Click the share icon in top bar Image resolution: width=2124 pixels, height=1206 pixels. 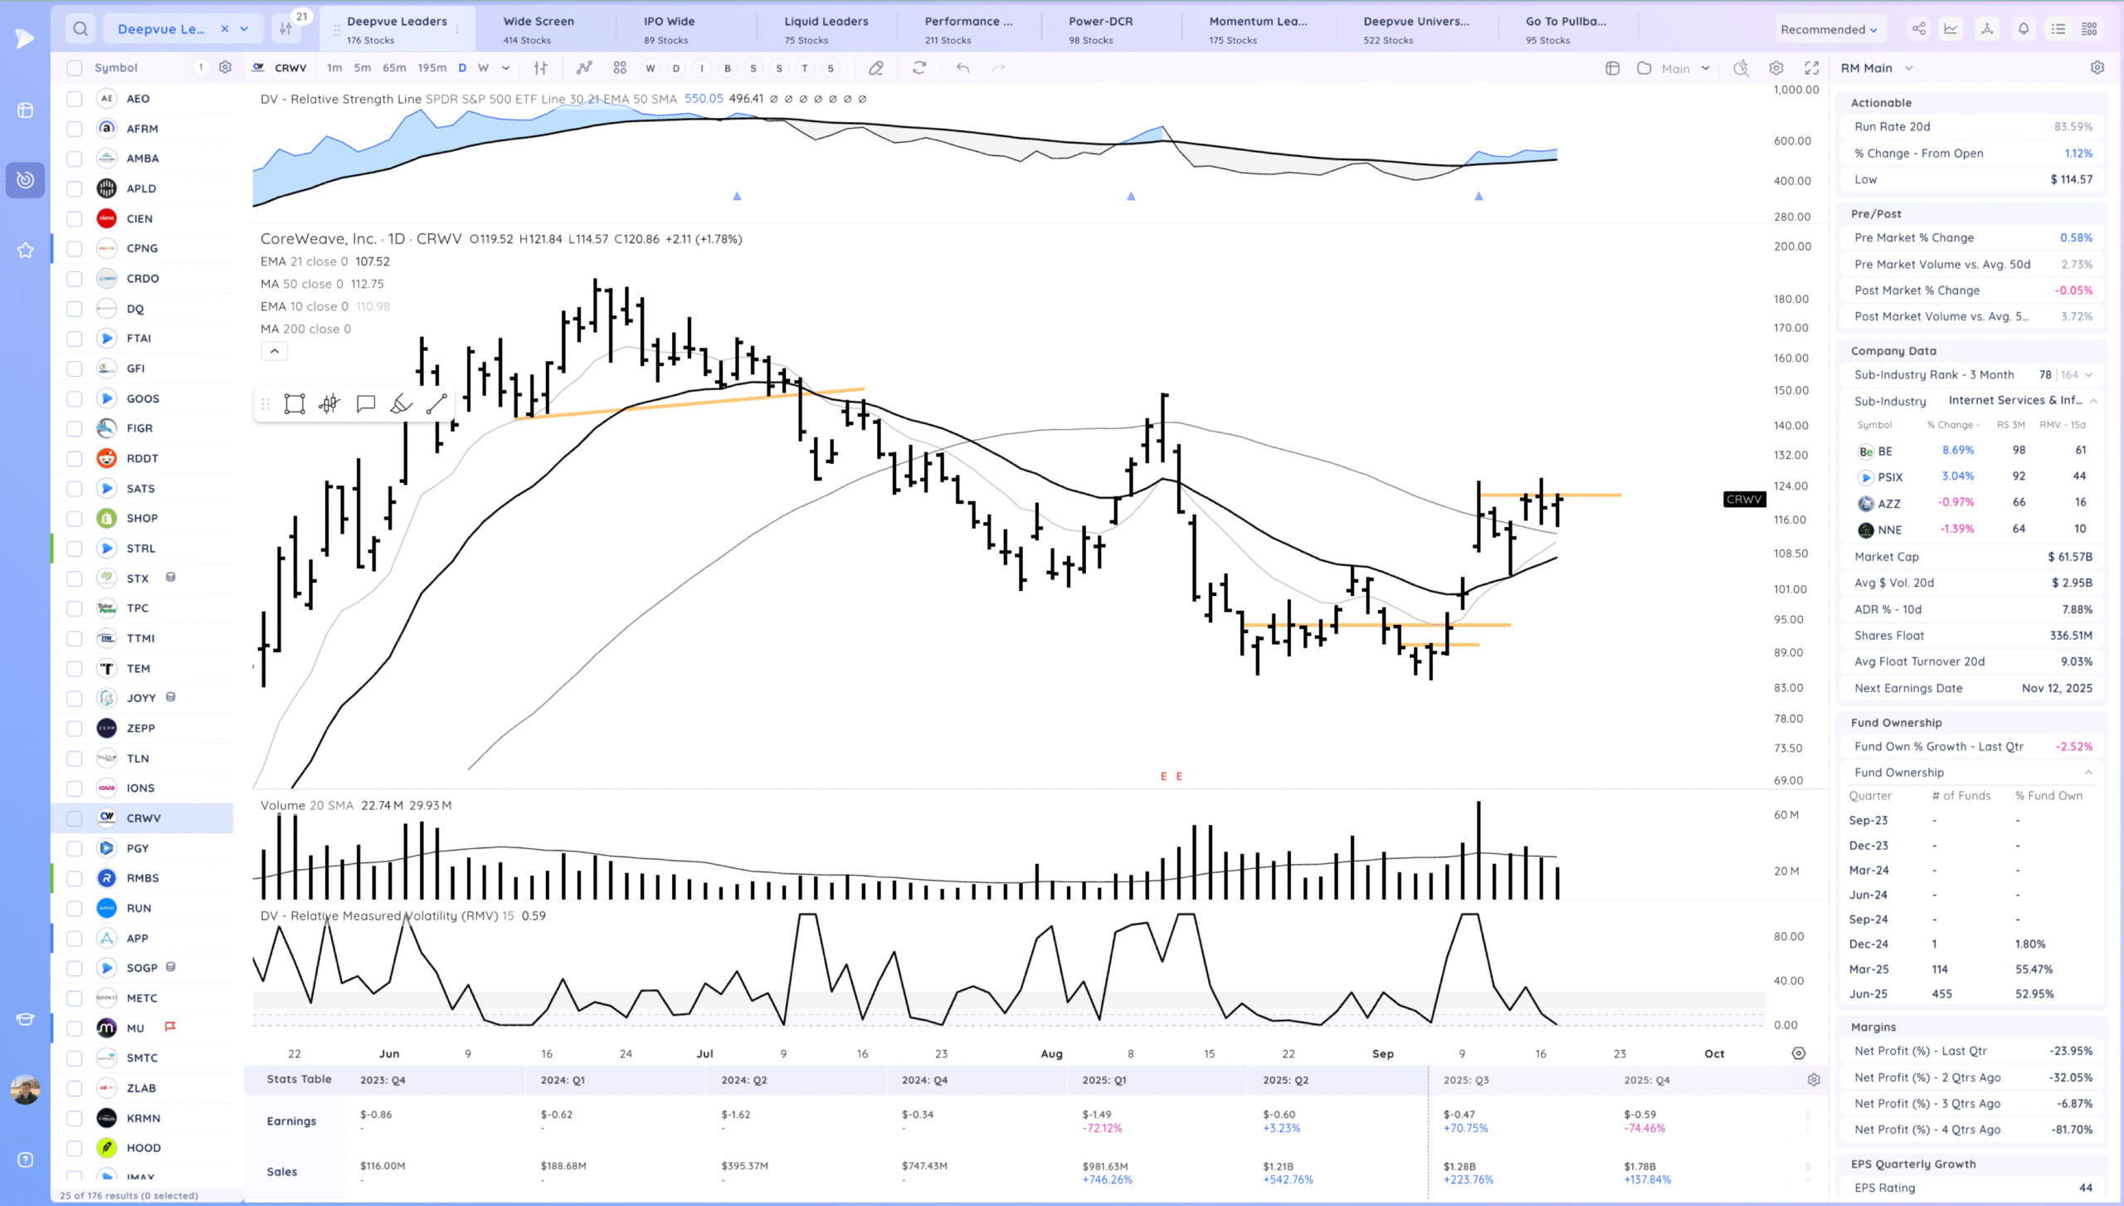[1919, 29]
